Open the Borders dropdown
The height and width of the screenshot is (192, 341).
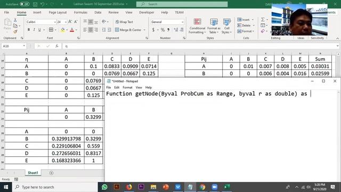(x=55, y=30)
